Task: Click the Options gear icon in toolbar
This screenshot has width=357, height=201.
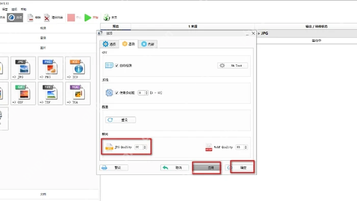Action: [11, 17]
